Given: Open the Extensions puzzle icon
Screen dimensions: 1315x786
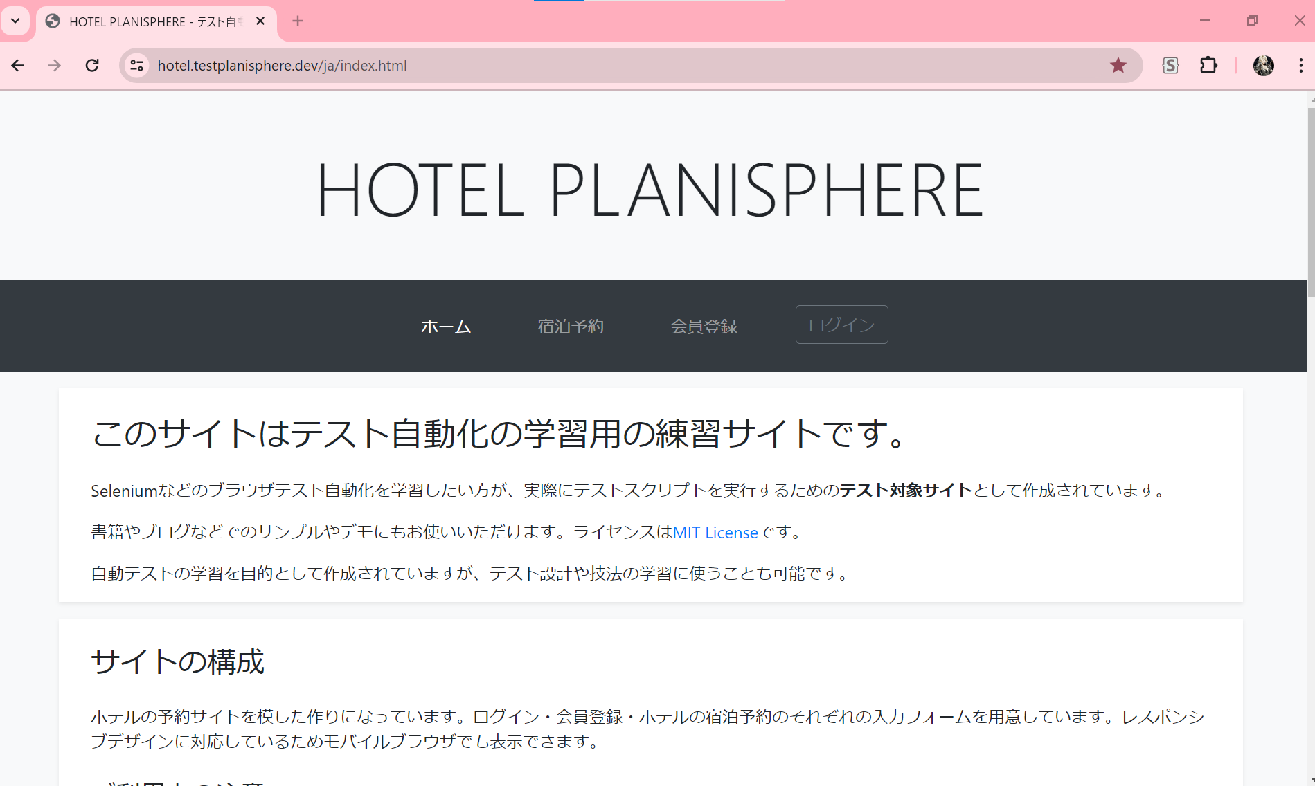Looking at the screenshot, I should pyautogui.click(x=1208, y=66).
